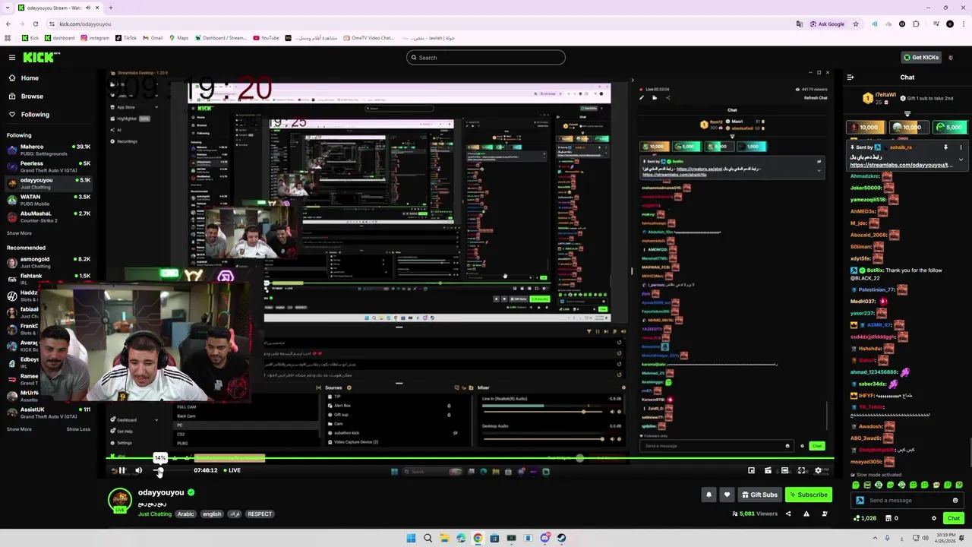Select the english tag
The height and width of the screenshot is (547, 972).
click(x=212, y=514)
